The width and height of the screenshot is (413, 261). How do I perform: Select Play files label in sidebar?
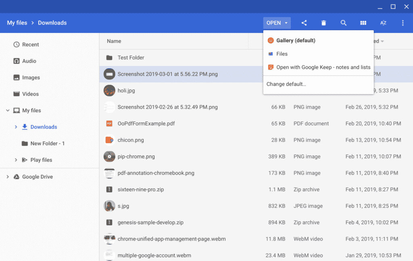[x=42, y=160]
